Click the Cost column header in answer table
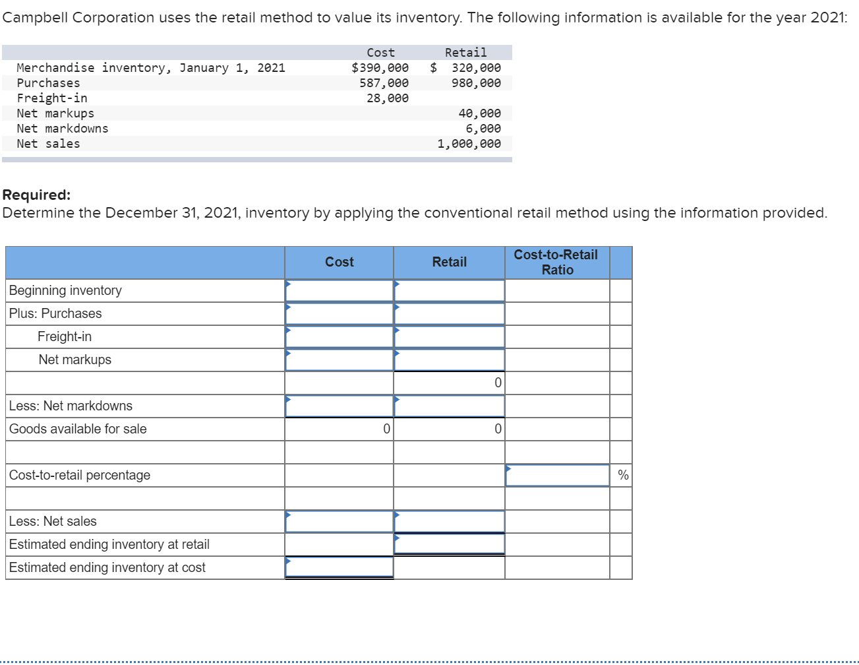The height and width of the screenshot is (665, 859). (x=340, y=262)
